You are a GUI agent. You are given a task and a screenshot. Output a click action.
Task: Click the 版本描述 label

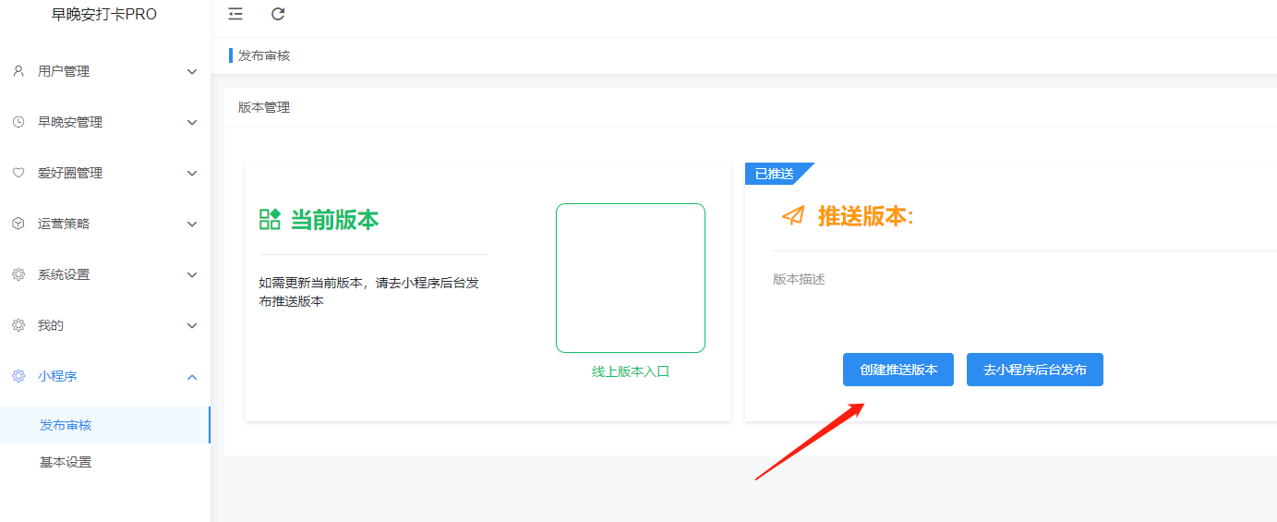coord(799,279)
